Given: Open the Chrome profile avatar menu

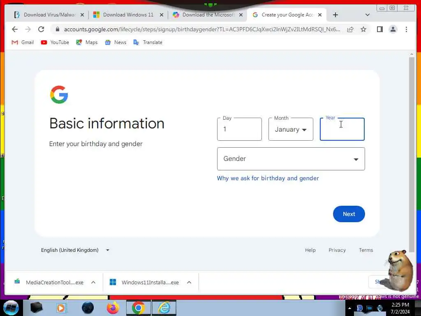Looking at the screenshot, I should pos(393,29).
